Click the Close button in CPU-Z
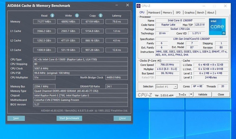Screen dimensions: 236x139 221,94
